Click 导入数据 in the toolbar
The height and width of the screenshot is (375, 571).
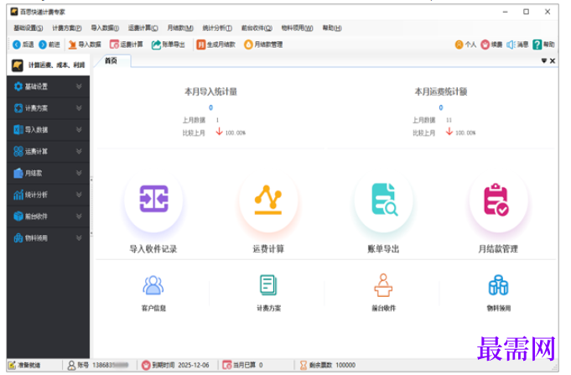(85, 44)
